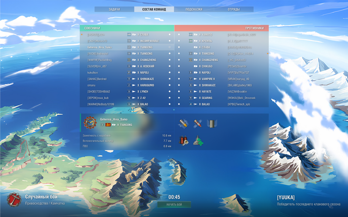Click the 10.8 км detectability value
The width and height of the screenshot is (348, 217).
[x=167, y=135]
